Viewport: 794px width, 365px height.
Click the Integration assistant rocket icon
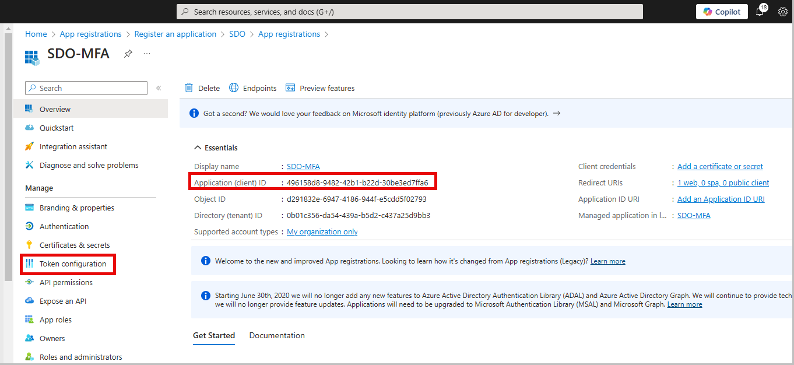click(x=29, y=146)
